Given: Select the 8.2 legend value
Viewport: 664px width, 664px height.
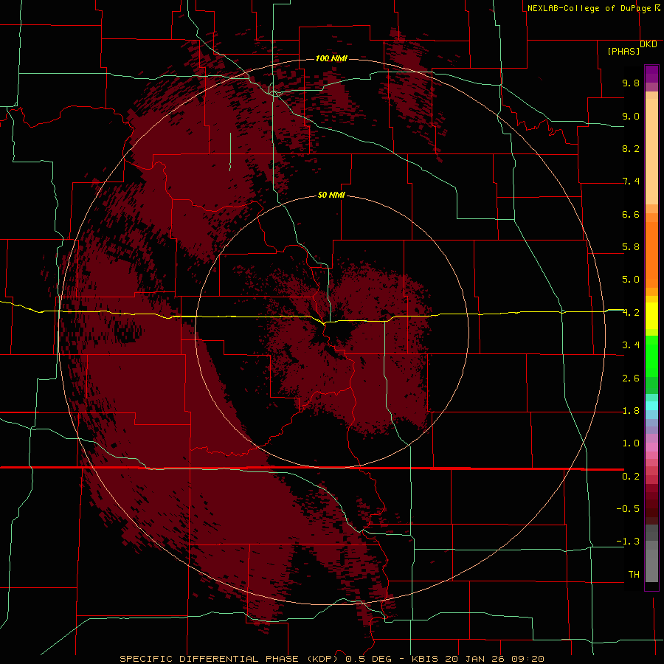Looking at the screenshot, I should (631, 148).
